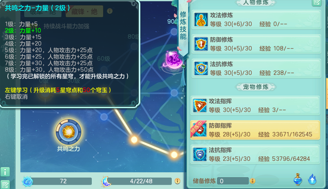The height and width of the screenshot is (189, 328).
Task: Click the blue flame upgrade arrow icon
Action: click(312, 179)
